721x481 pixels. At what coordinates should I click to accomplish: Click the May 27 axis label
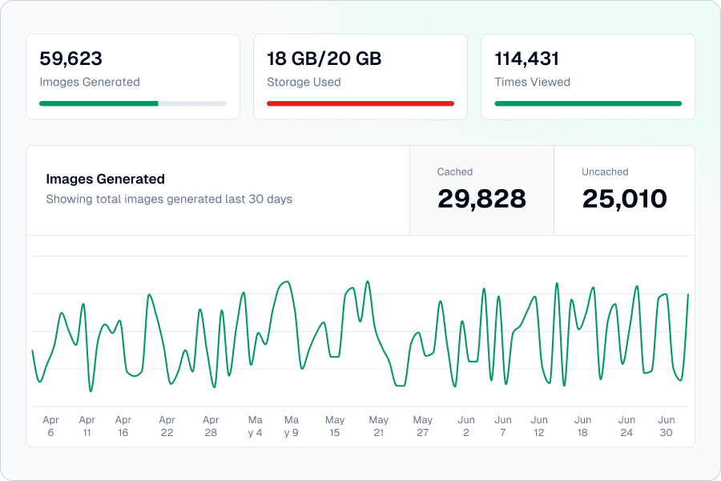pyautogui.click(x=422, y=426)
